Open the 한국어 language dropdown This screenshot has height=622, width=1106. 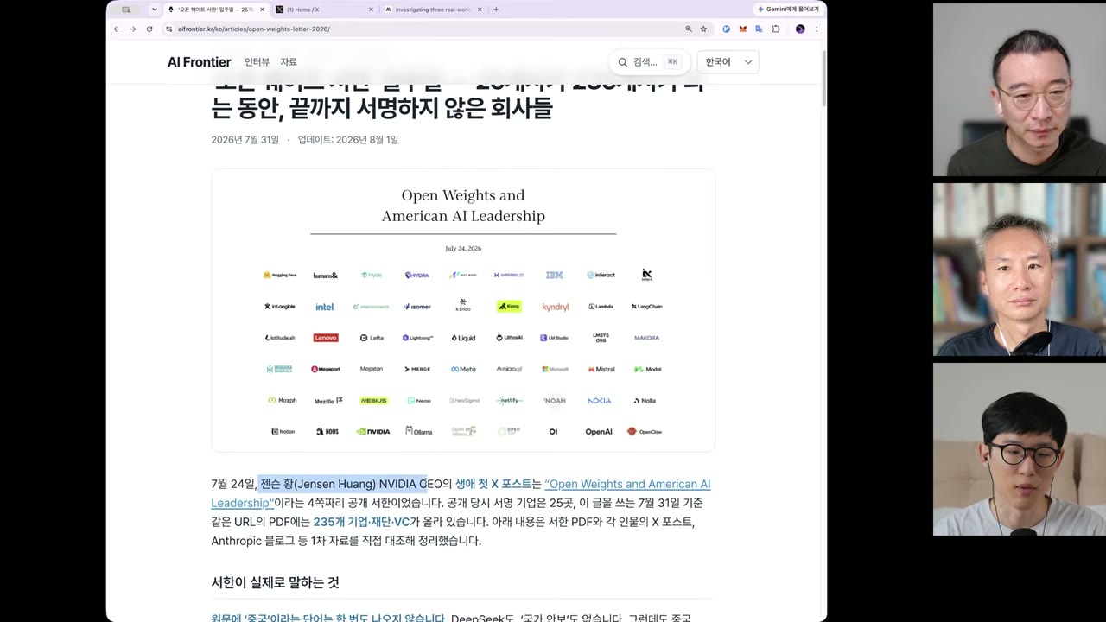click(x=728, y=62)
